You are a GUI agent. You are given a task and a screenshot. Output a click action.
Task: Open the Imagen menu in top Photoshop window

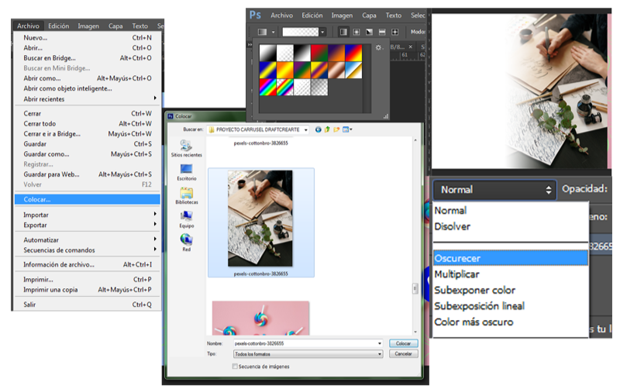pos(342,15)
